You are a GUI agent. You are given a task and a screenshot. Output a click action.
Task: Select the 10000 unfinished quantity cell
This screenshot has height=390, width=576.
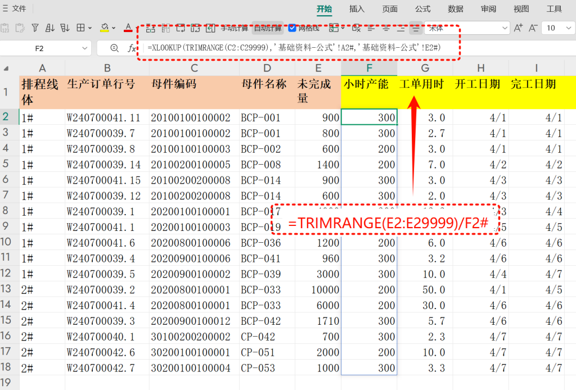(318, 289)
